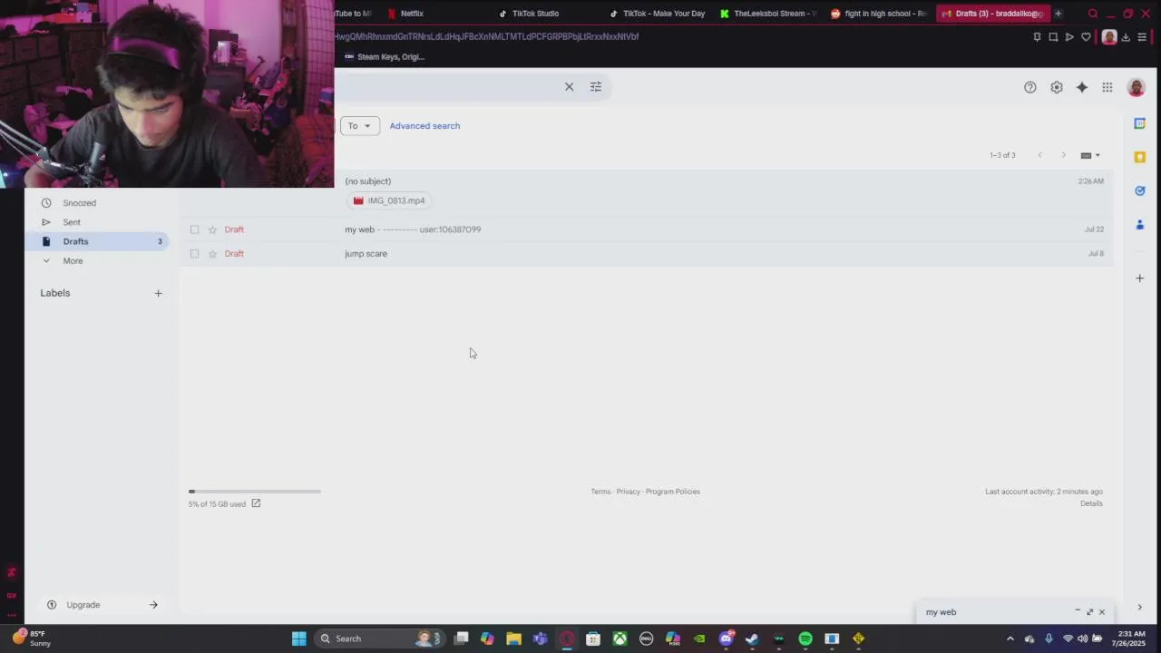Open Steam from taskbar

(752, 638)
